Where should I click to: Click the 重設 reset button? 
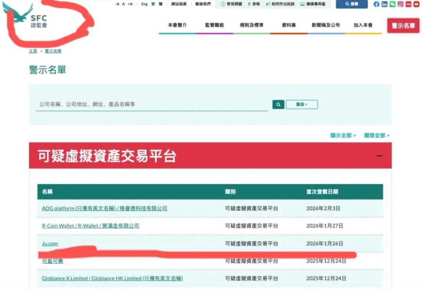[x=302, y=105]
